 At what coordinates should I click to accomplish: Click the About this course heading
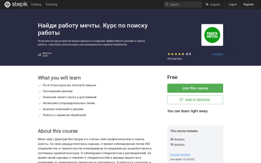pos(57,131)
